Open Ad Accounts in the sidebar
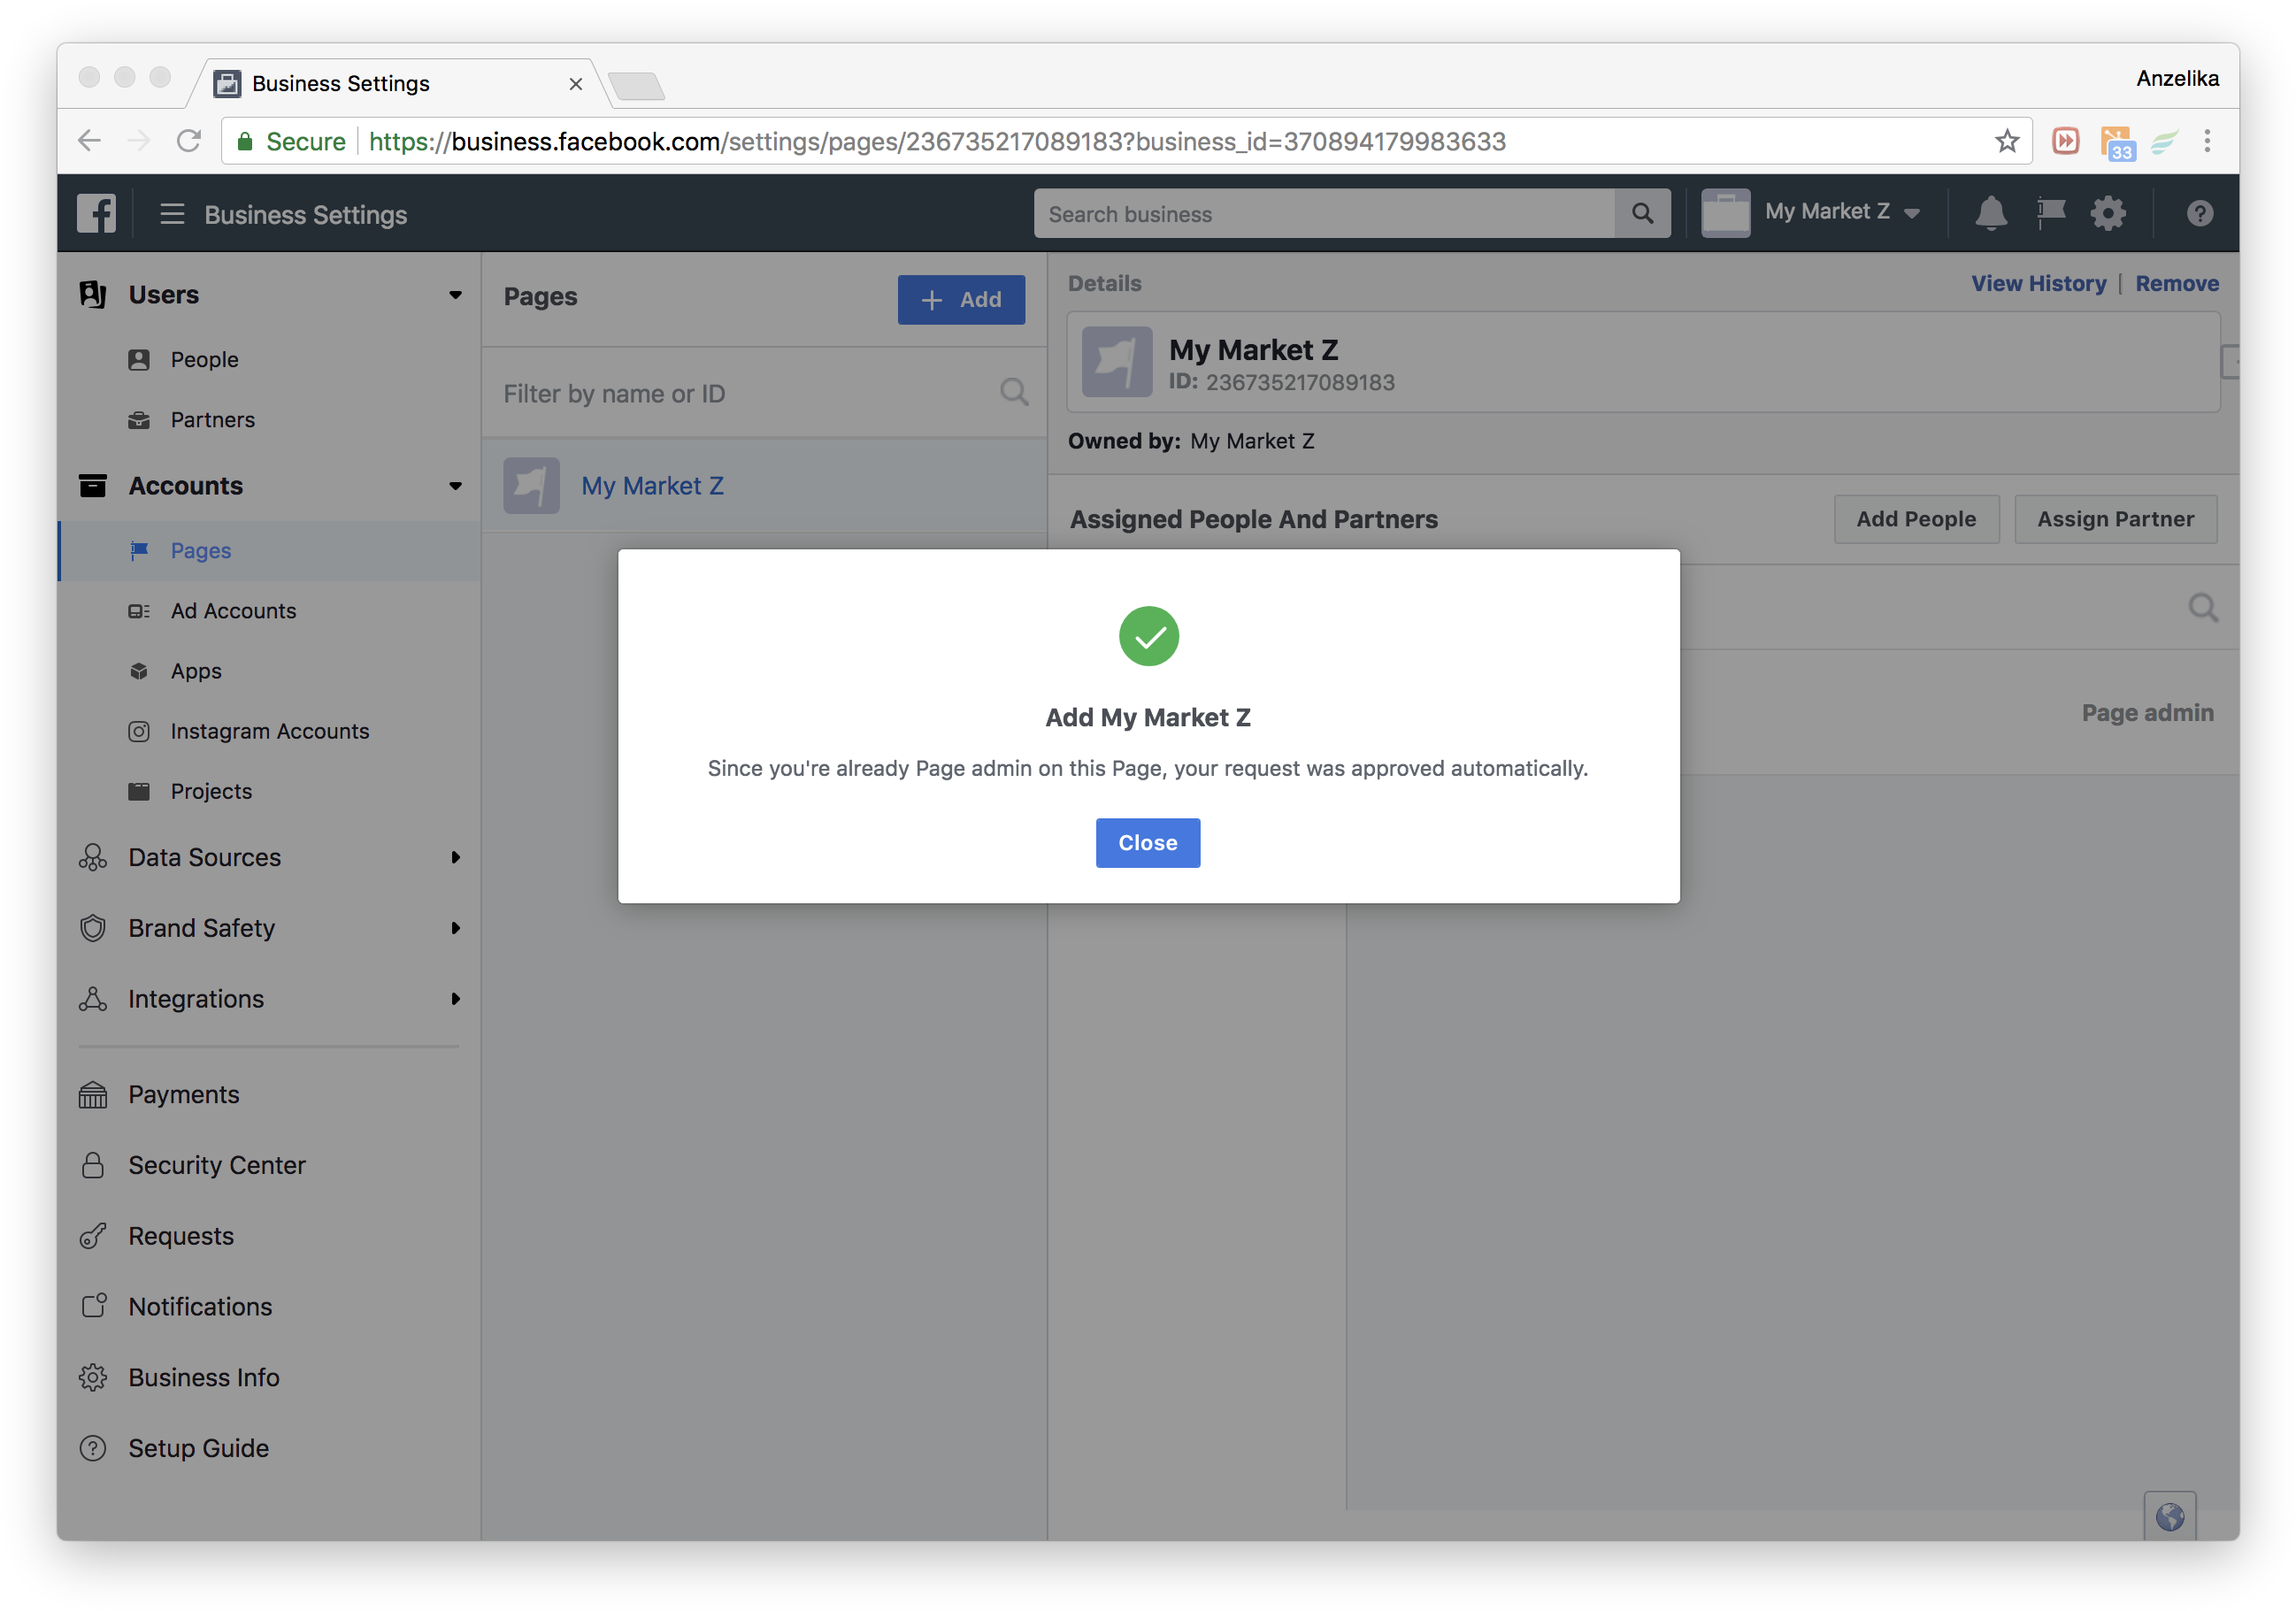This screenshot has width=2296, height=1611. tap(233, 611)
